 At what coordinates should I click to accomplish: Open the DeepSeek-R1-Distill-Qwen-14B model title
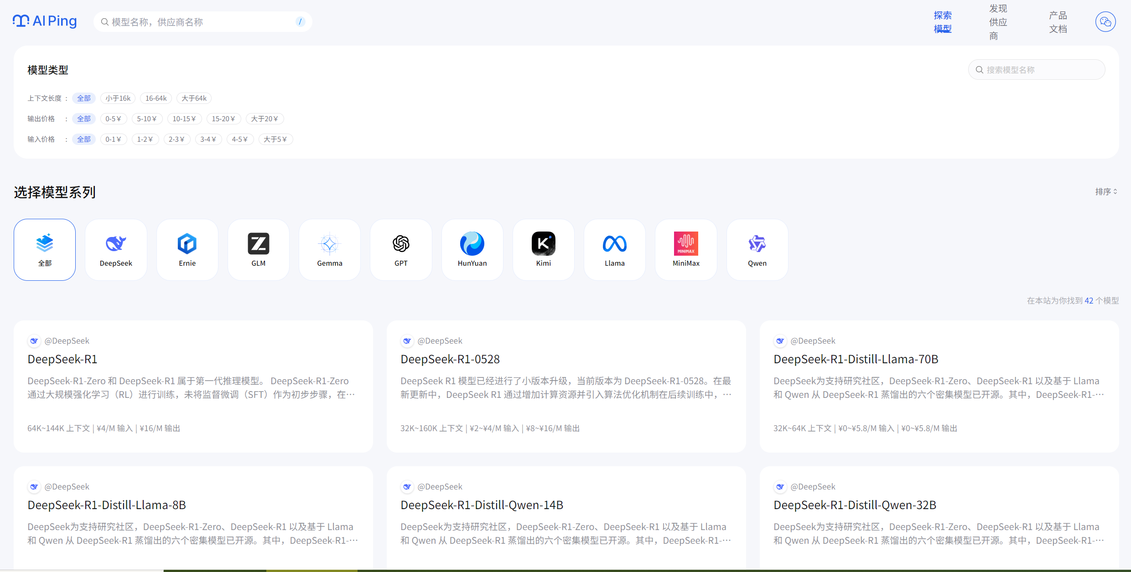click(482, 505)
